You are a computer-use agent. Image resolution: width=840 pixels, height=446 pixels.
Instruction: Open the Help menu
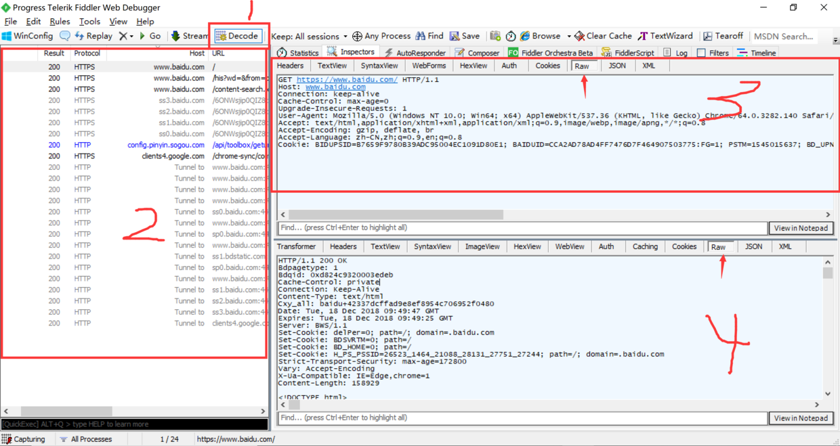pos(145,22)
